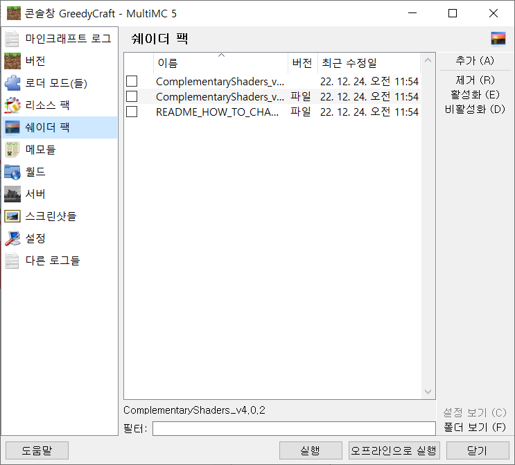The image size is (515, 465).
Task: Click the scrollbar down arrow in list
Action: (x=428, y=392)
